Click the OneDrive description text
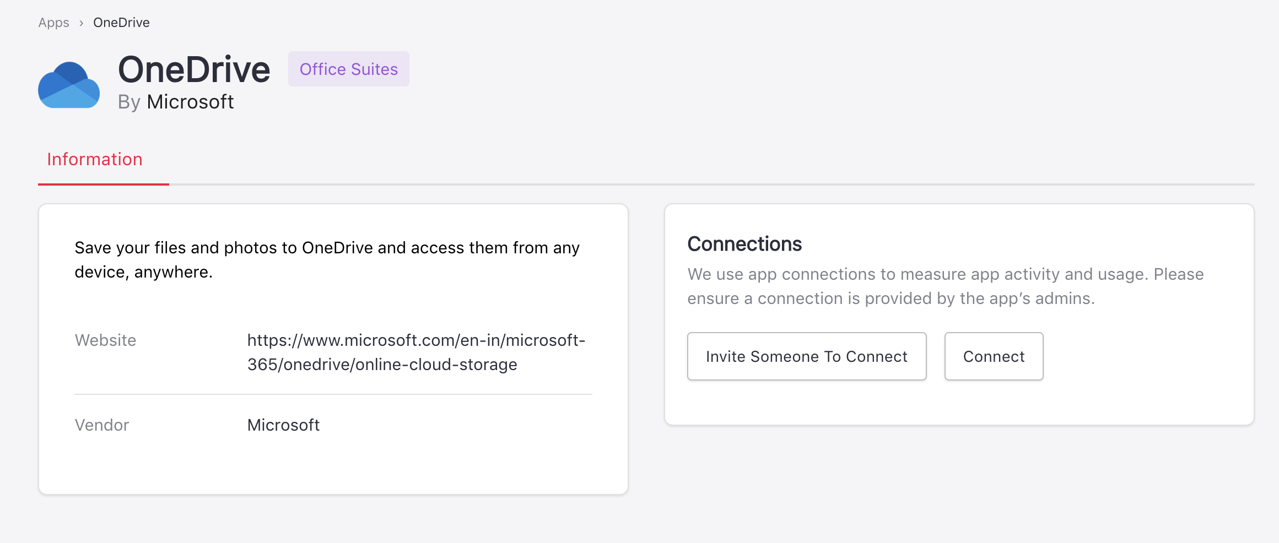 click(x=327, y=260)
